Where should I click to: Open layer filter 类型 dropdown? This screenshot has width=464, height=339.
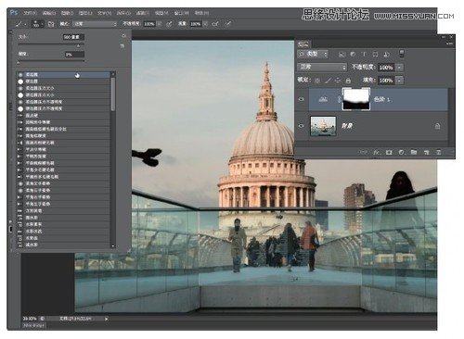[x=313, y=54]
